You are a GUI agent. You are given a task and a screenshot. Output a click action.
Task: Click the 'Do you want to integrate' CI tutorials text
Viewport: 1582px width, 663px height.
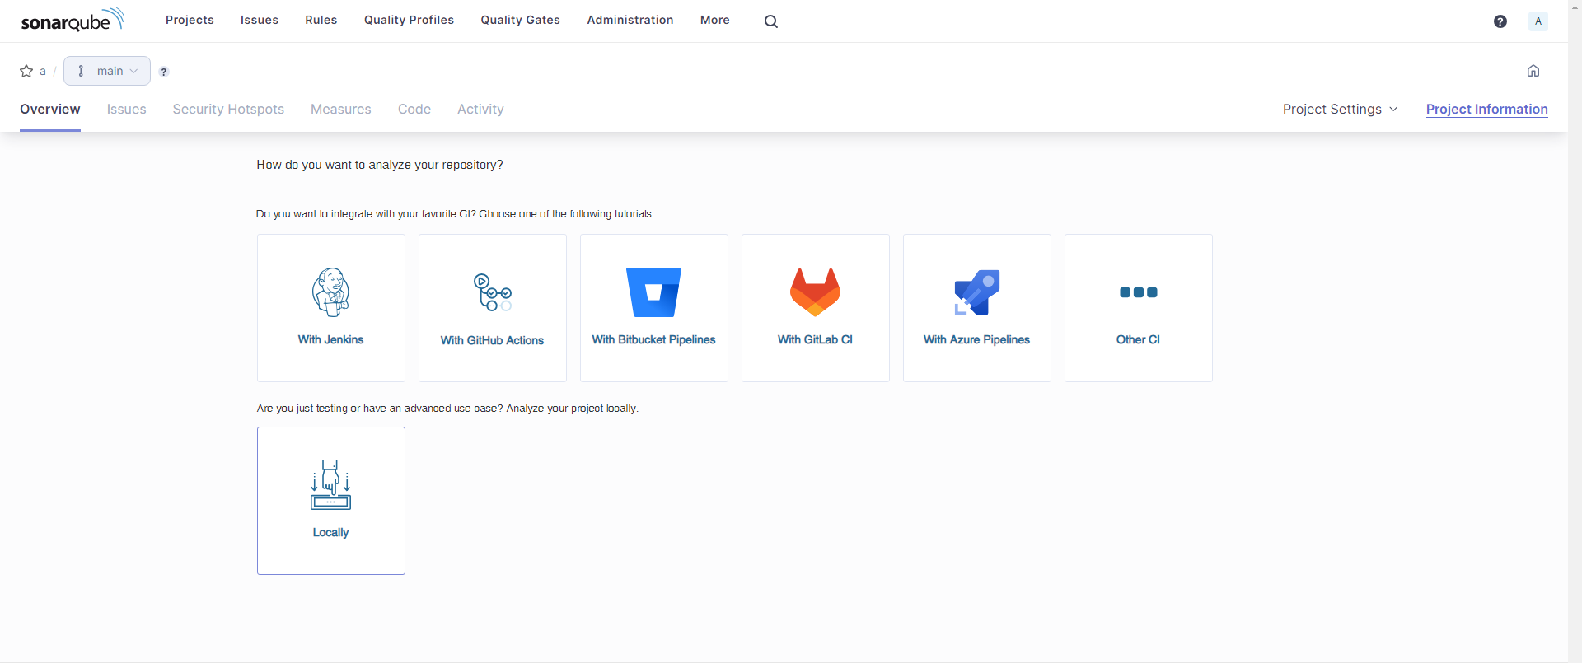click(x=456, y=214)
